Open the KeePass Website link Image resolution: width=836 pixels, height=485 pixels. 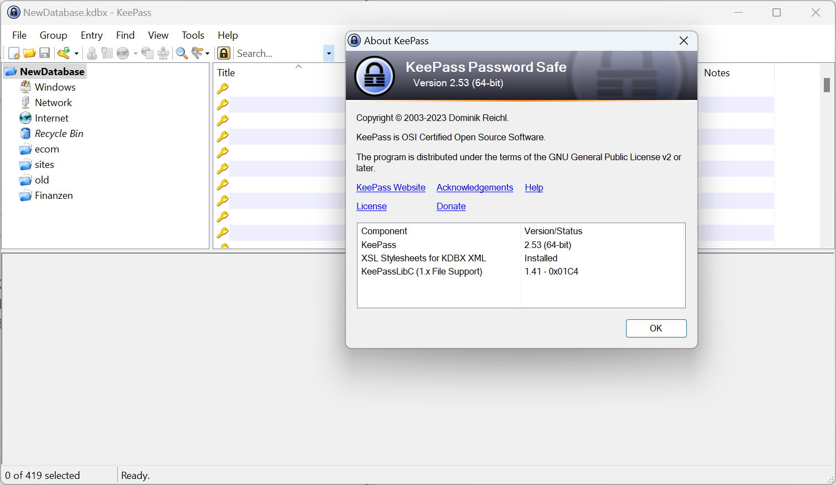pos(391,187)
